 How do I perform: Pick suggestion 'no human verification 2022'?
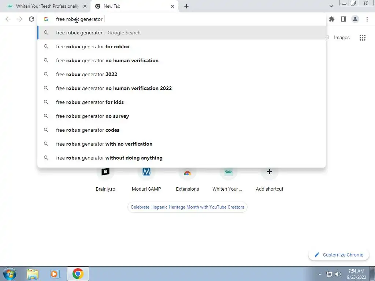(182, 88)
